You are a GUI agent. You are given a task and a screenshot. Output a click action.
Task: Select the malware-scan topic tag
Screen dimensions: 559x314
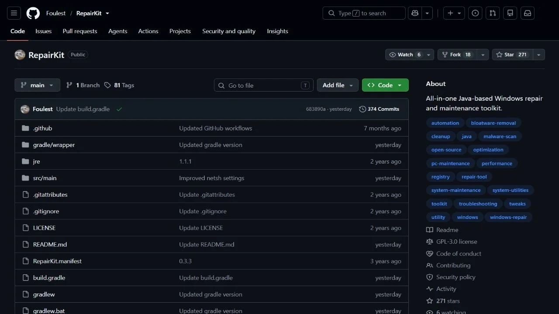(x=500, y=137)
